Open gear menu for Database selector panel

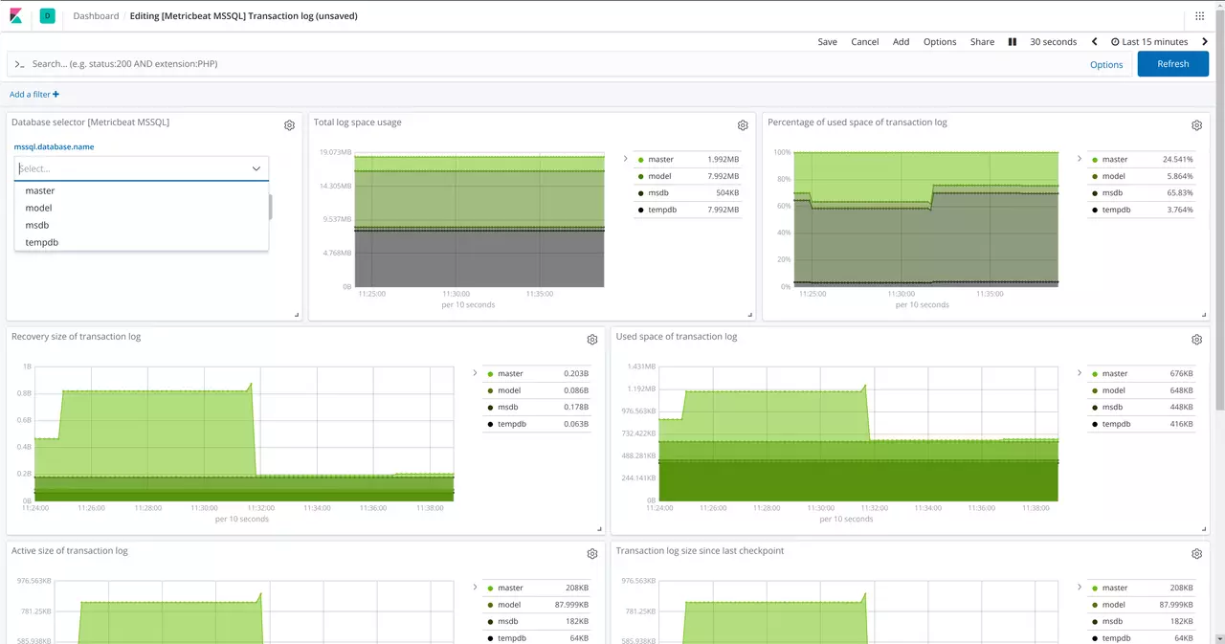[289, 125]
